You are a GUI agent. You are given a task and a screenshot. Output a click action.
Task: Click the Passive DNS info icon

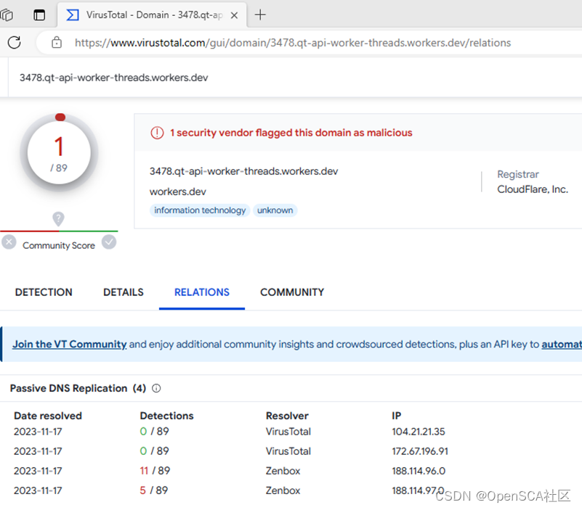click(156, 388)
